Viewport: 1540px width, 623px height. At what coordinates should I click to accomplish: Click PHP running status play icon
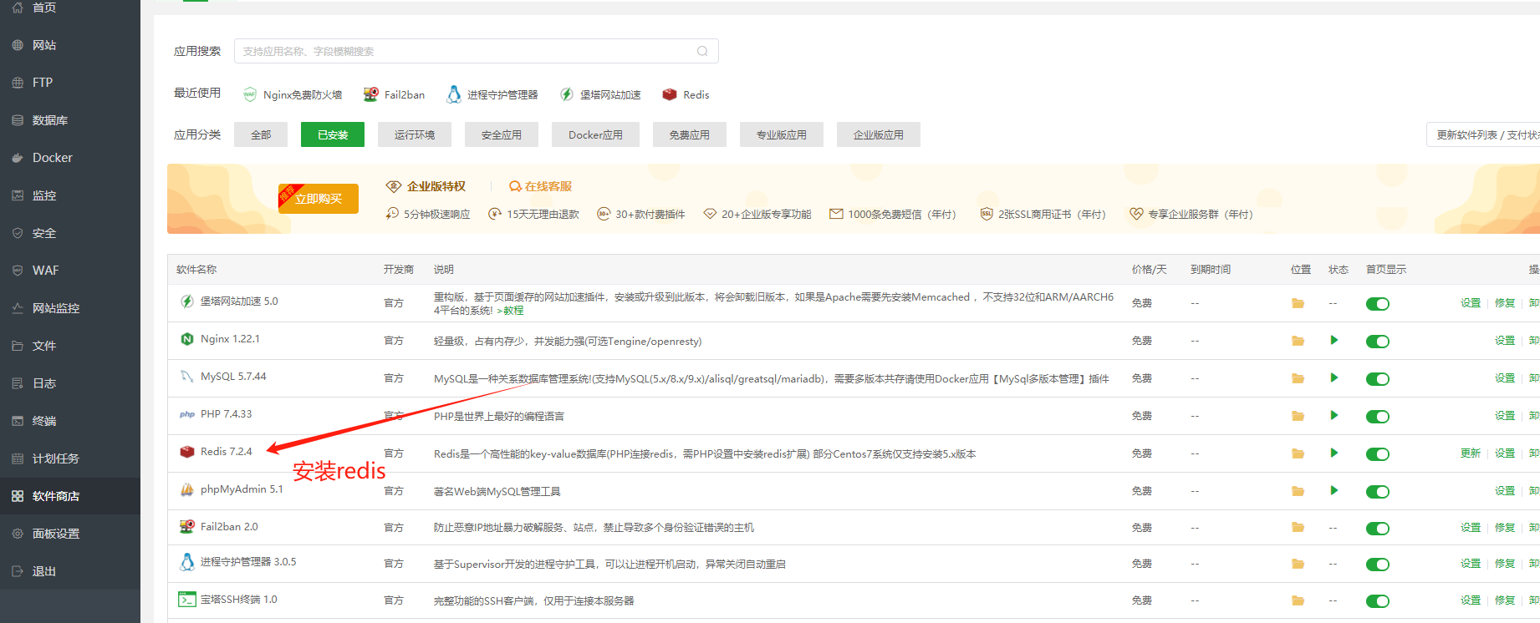click(x=1334, y=415)
